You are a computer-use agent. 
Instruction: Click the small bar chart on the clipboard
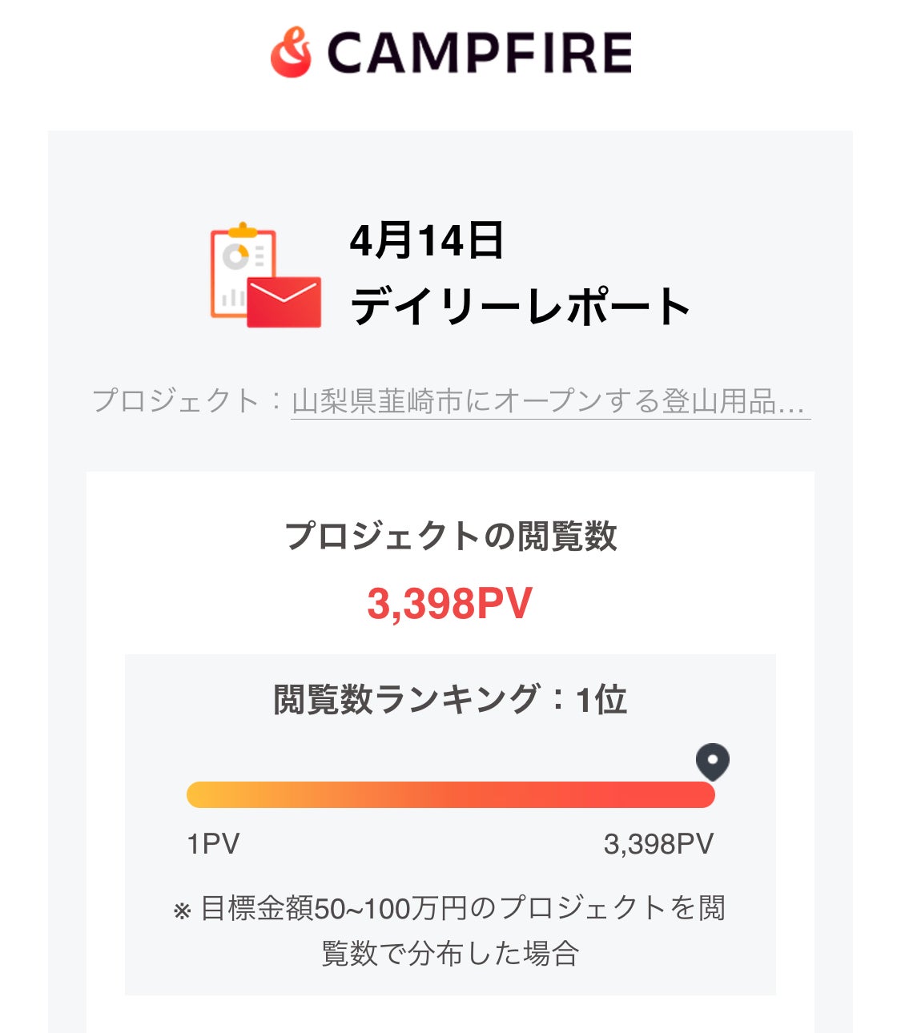(232, 298)
